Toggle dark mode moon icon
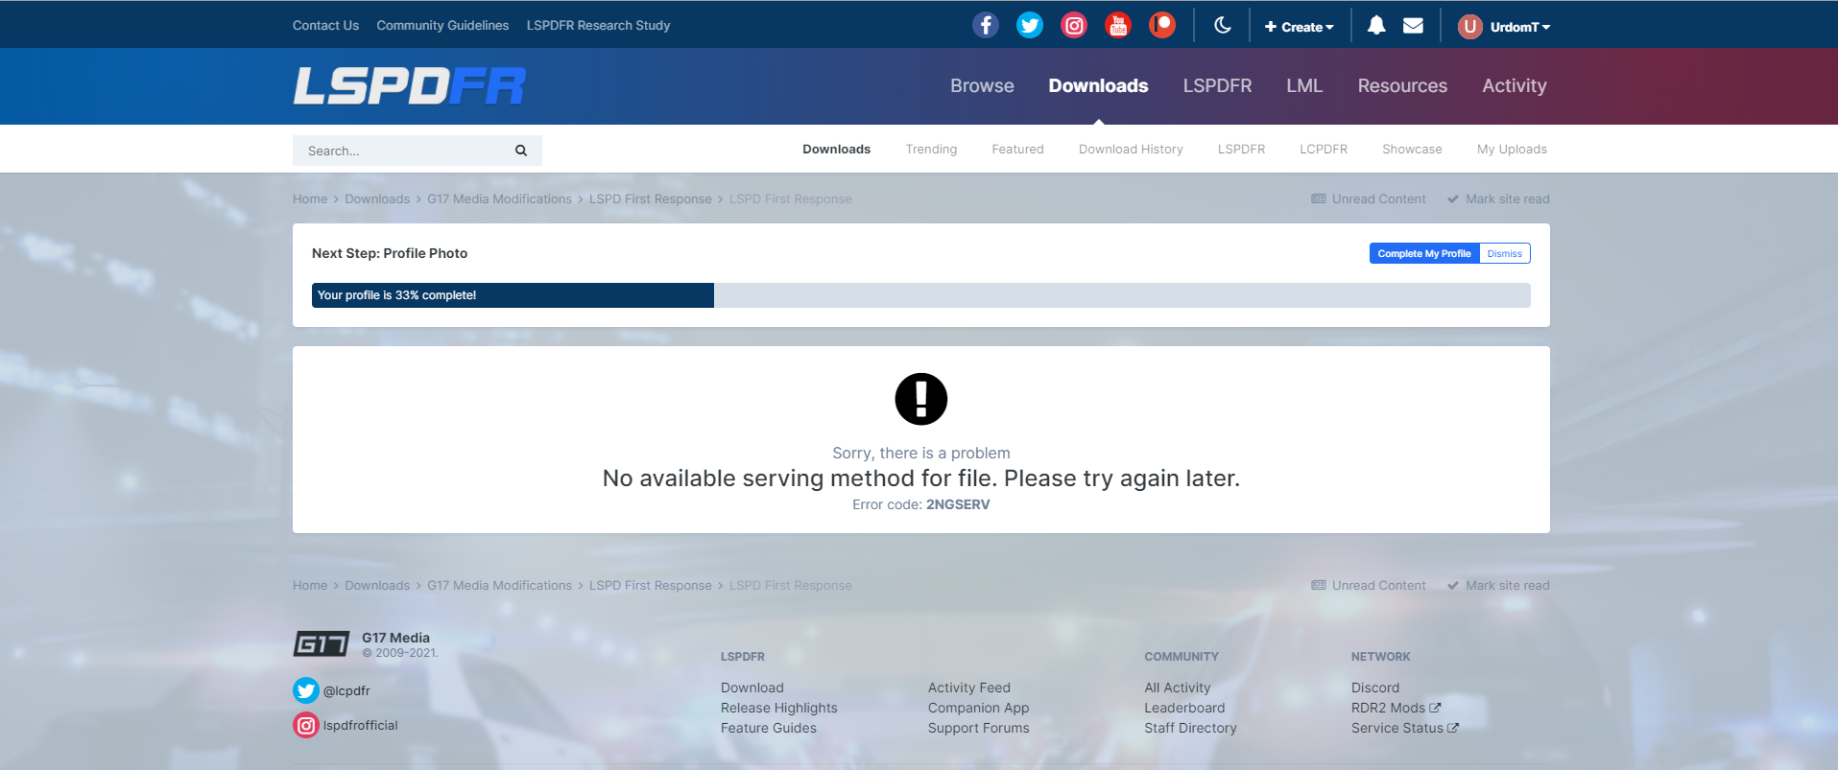 [x=1222, y=25]
